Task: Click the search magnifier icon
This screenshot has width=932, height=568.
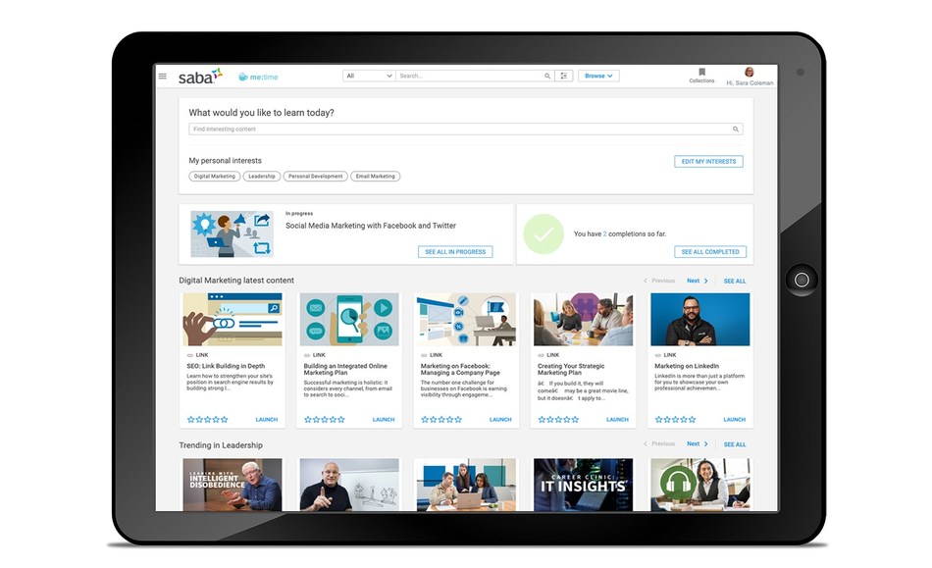Action: [x=547, y=76]
